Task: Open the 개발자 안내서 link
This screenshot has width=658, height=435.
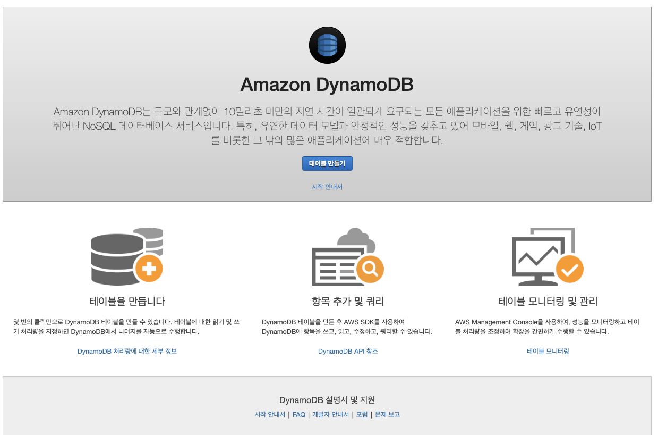Action: tap(330, 415)
